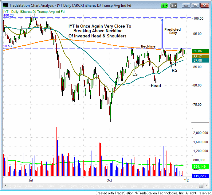
Task: Click the inverted head & shoulders text note
Action: click(x=100, y=31)
